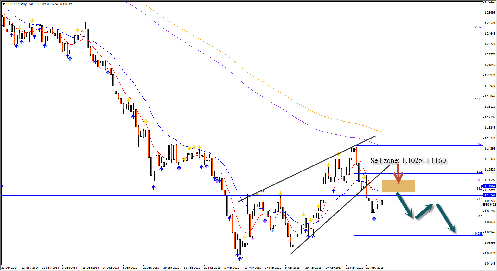This screenshot has width=497, height=271.
Task: Click the 26 Dec 2014 date label
Action: (x=111, y=268)
